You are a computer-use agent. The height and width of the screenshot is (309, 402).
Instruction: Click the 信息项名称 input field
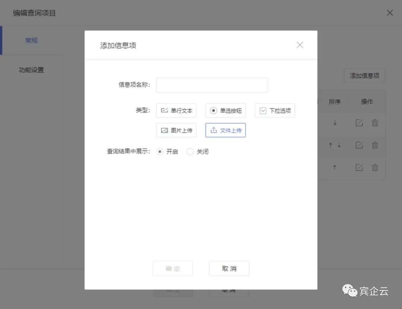212,85
